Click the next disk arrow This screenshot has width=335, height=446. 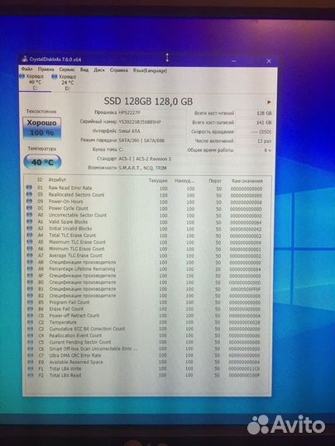(x=269, y=102)
